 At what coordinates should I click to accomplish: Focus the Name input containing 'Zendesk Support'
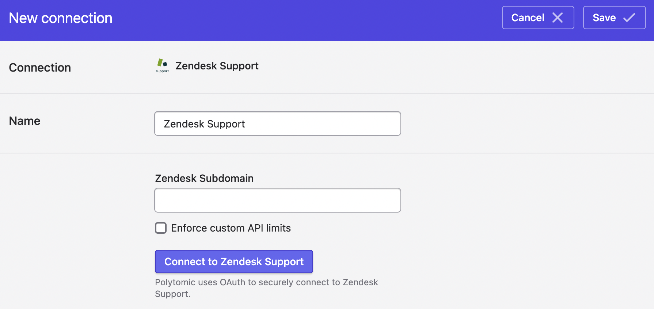pos(278,123)
